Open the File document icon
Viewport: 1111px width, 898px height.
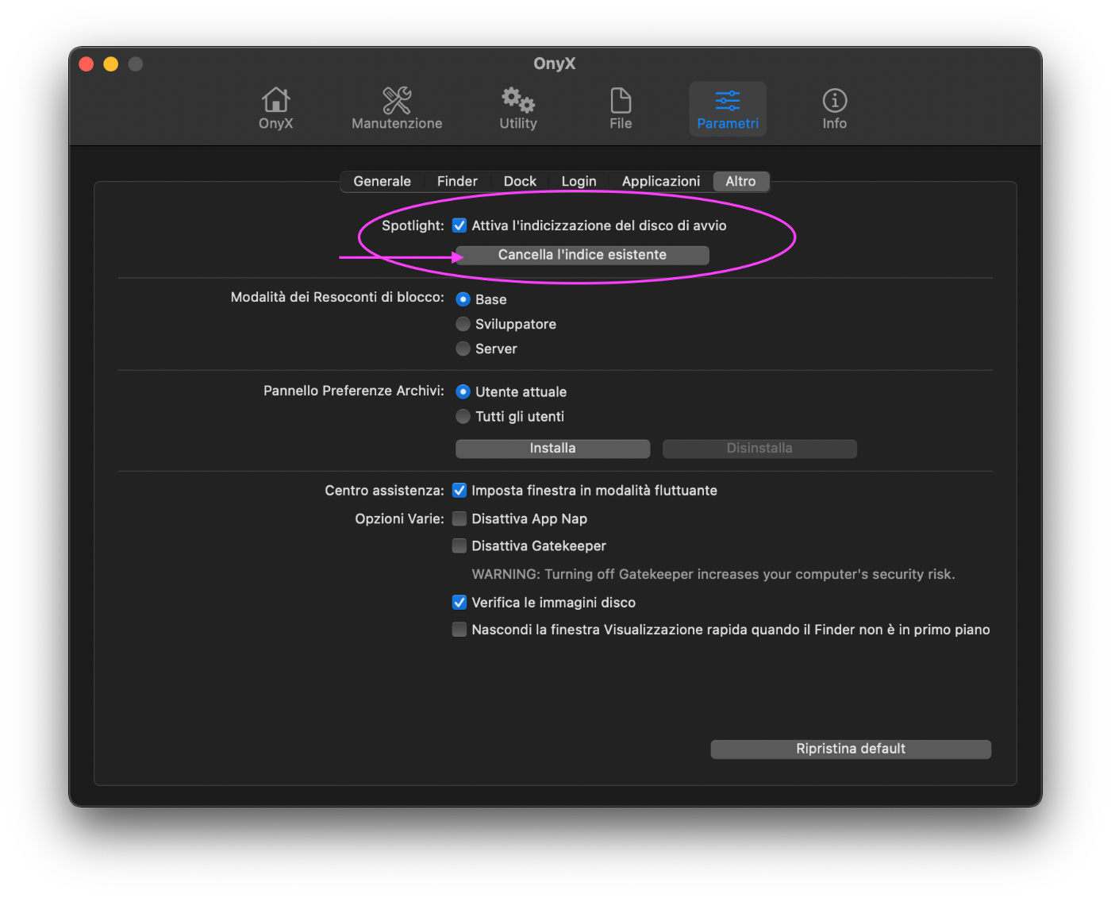[x=621, y=109]
